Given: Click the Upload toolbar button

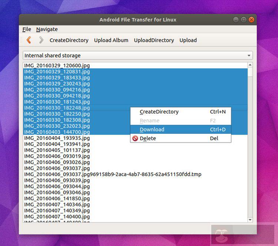Looking at the screenshot, I should click(188, 40).
